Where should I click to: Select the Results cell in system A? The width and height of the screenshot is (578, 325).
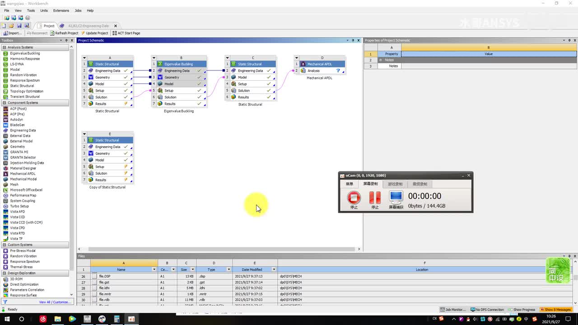click(110, 104)
